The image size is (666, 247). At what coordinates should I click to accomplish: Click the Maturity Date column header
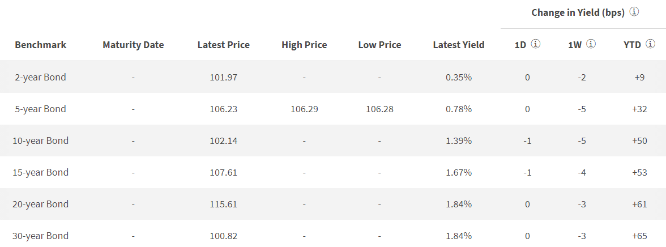(x=133, y=45)
